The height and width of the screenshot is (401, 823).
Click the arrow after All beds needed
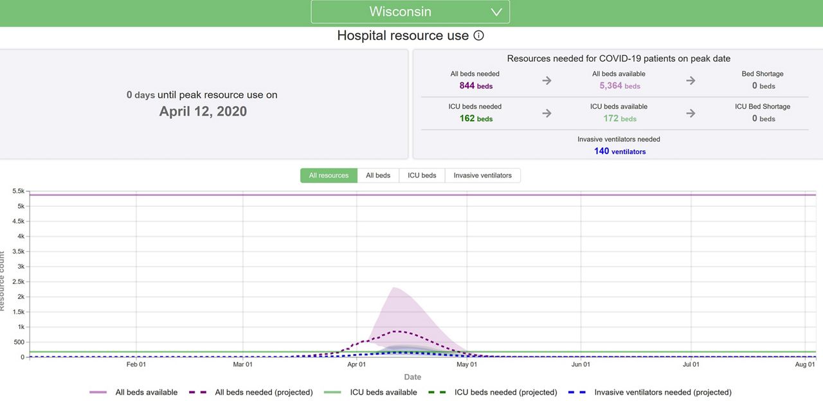pyautogui.click(x=547, y=80)
